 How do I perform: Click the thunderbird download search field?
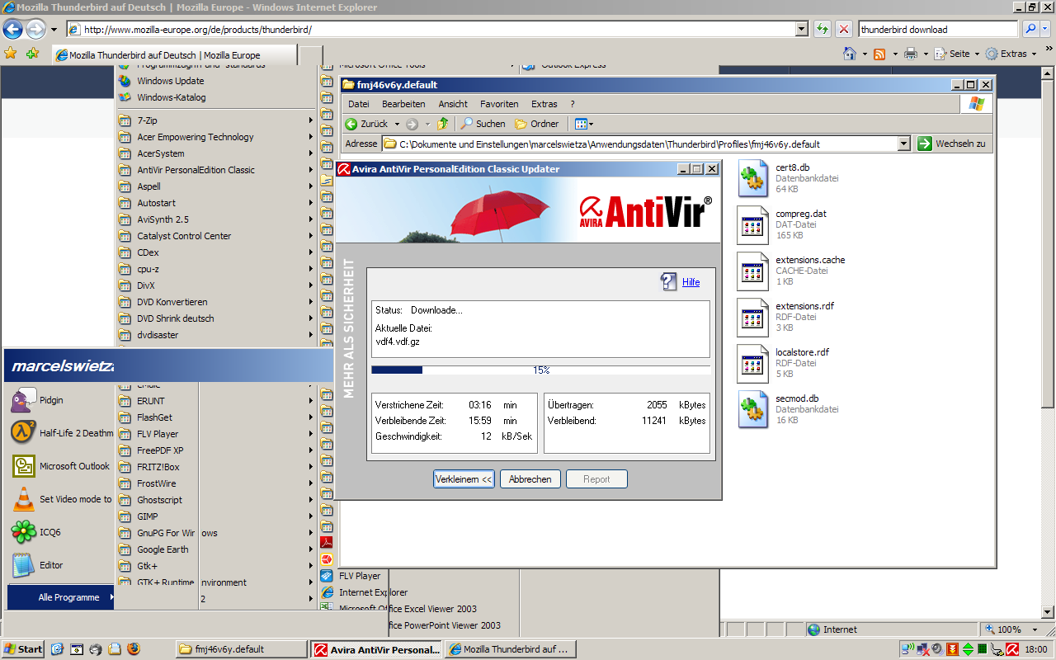[x=939, y=29]
